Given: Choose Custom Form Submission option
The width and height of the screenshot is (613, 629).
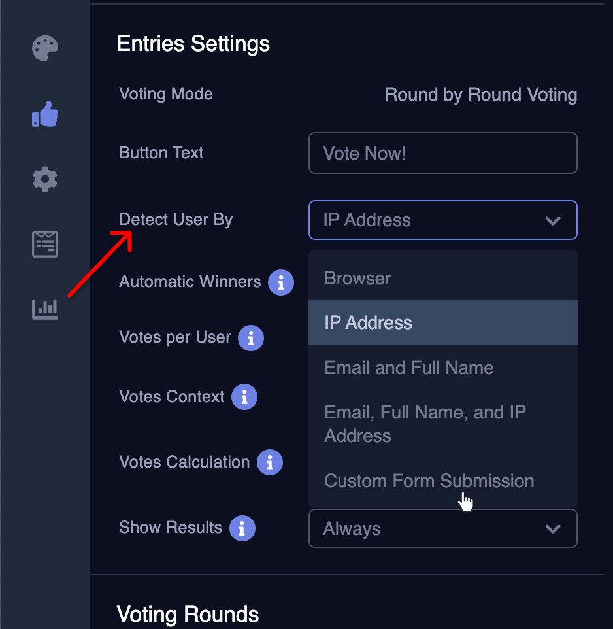Looking at the screenshot, I should coord(429,481).
